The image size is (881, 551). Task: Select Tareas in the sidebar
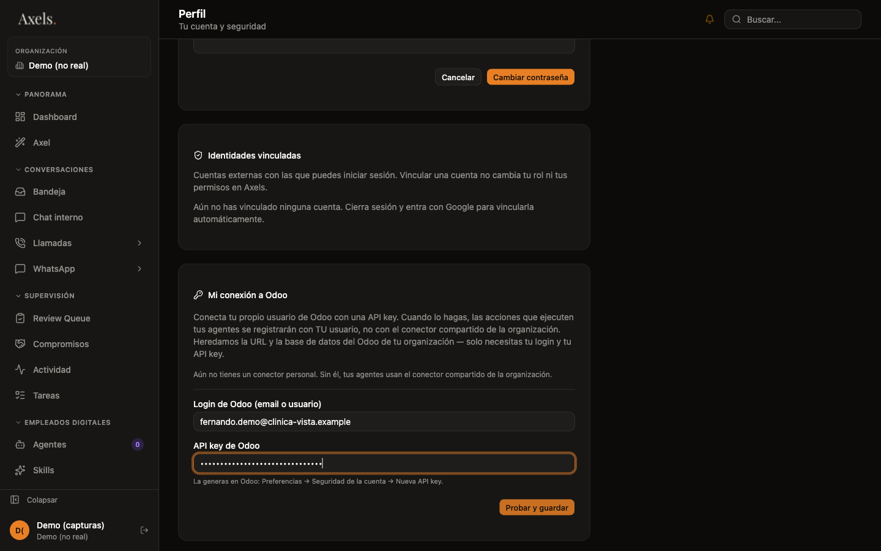pyautogui.click(x=79, y=395)
